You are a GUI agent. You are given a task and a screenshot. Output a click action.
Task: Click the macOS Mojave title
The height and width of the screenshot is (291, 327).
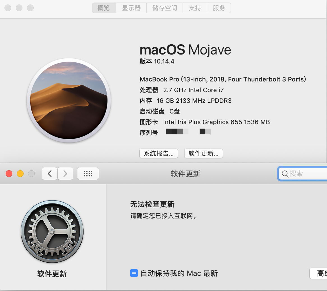185,50
